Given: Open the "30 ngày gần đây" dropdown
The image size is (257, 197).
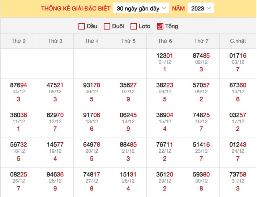Looking at the screenshot, I should pyautogui.click(x=141, y=8).
